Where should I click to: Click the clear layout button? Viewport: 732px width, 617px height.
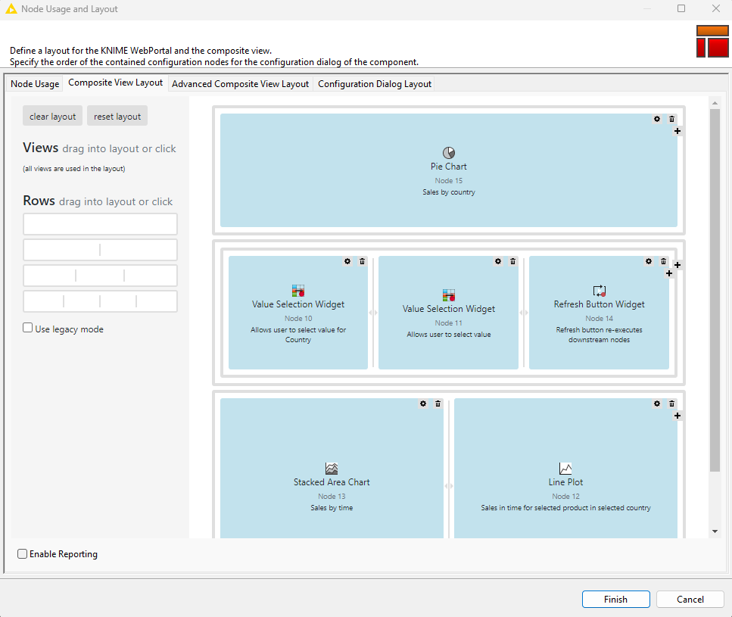click(x=53, y=116)
